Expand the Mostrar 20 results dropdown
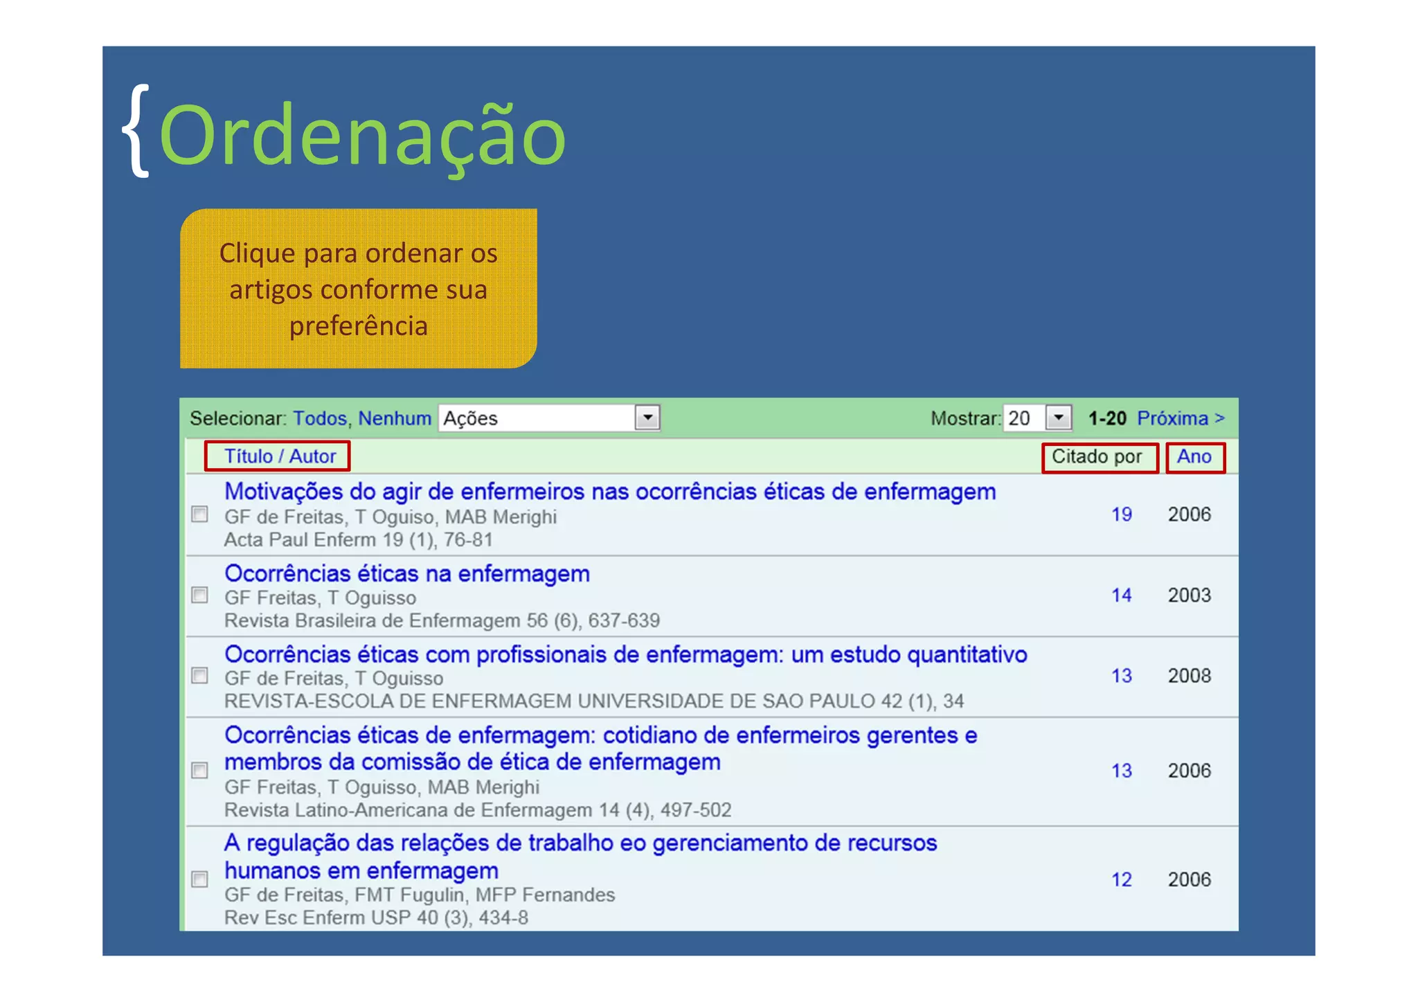This screenshot has height=1002, width=1418. [x=1037, y=418]
